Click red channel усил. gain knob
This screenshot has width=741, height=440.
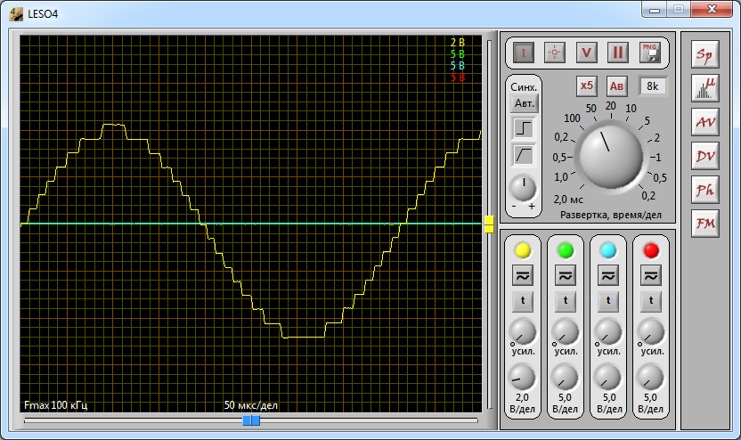coord(651,332)
